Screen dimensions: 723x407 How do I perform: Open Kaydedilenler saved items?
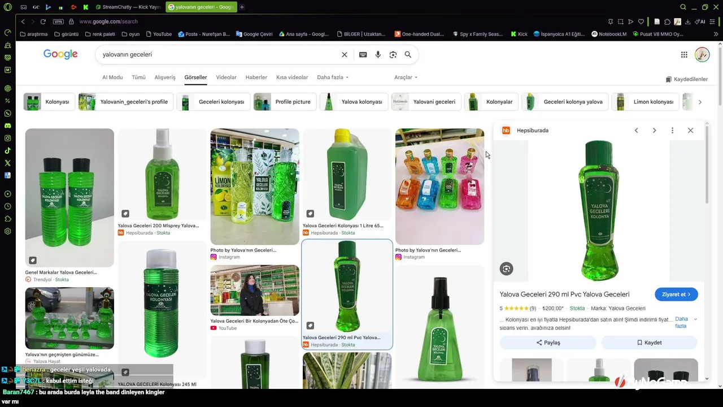[686, 80]
